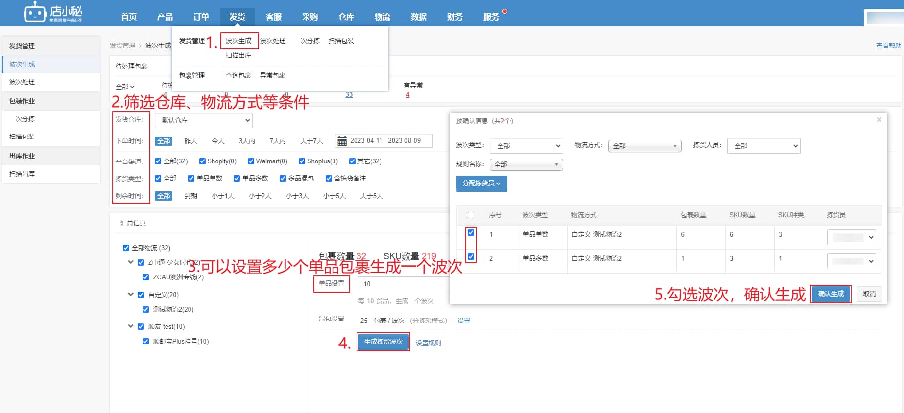This screenshot has height=413, width=904.
Task: Toggle the Shopify(0) platform checkbox
Action: pos(202,161)
